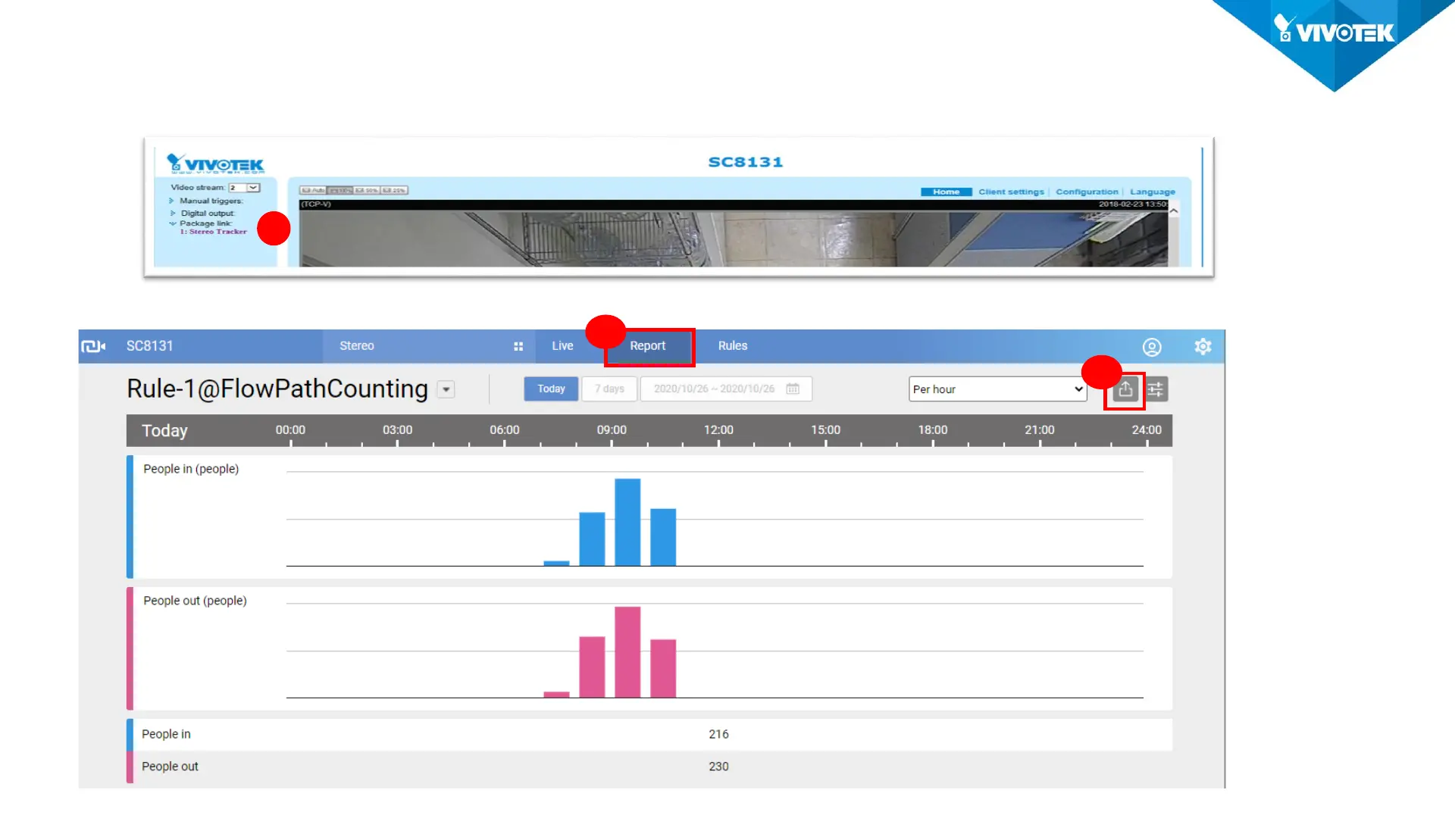
Task: Switch to the Report tab
Action: click(x=648, y=346)
